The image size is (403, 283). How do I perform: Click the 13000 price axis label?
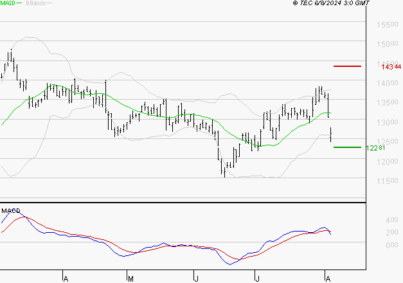[388, 122]
